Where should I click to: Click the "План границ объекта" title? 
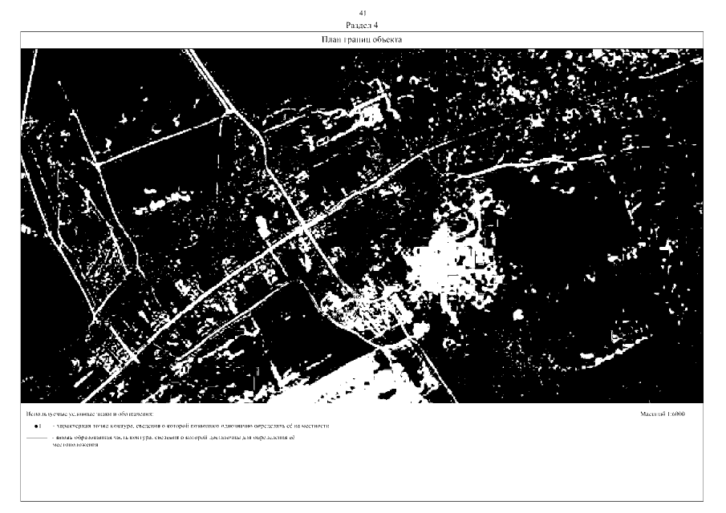tap(363, 39)
